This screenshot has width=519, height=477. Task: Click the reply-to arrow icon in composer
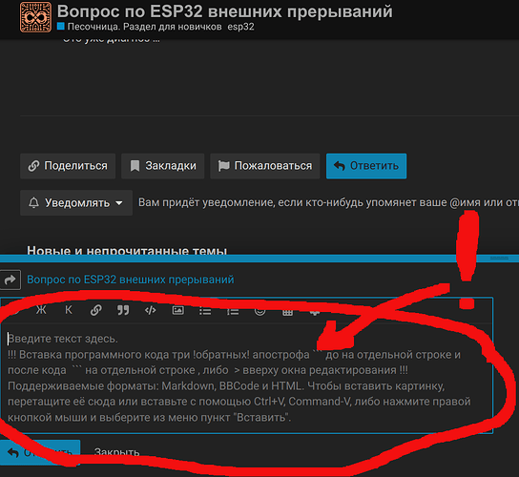[x=10, y=280]
